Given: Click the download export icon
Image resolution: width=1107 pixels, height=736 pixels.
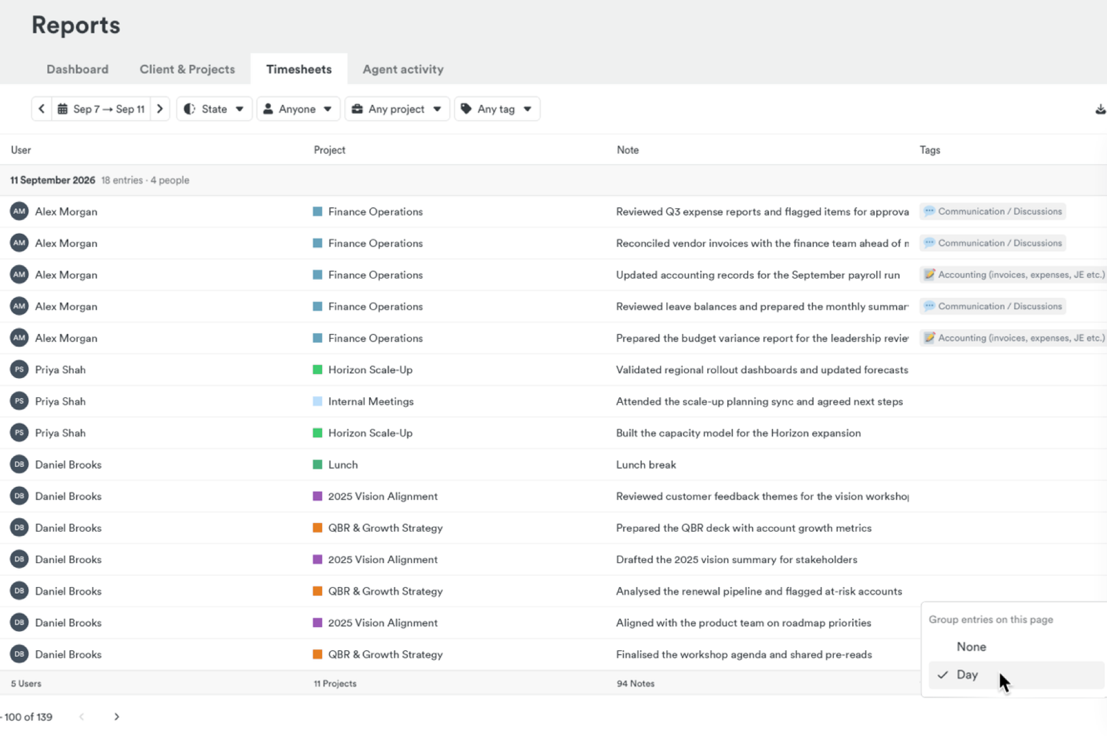Looking at the screenshot, I should pos(1100,109).
